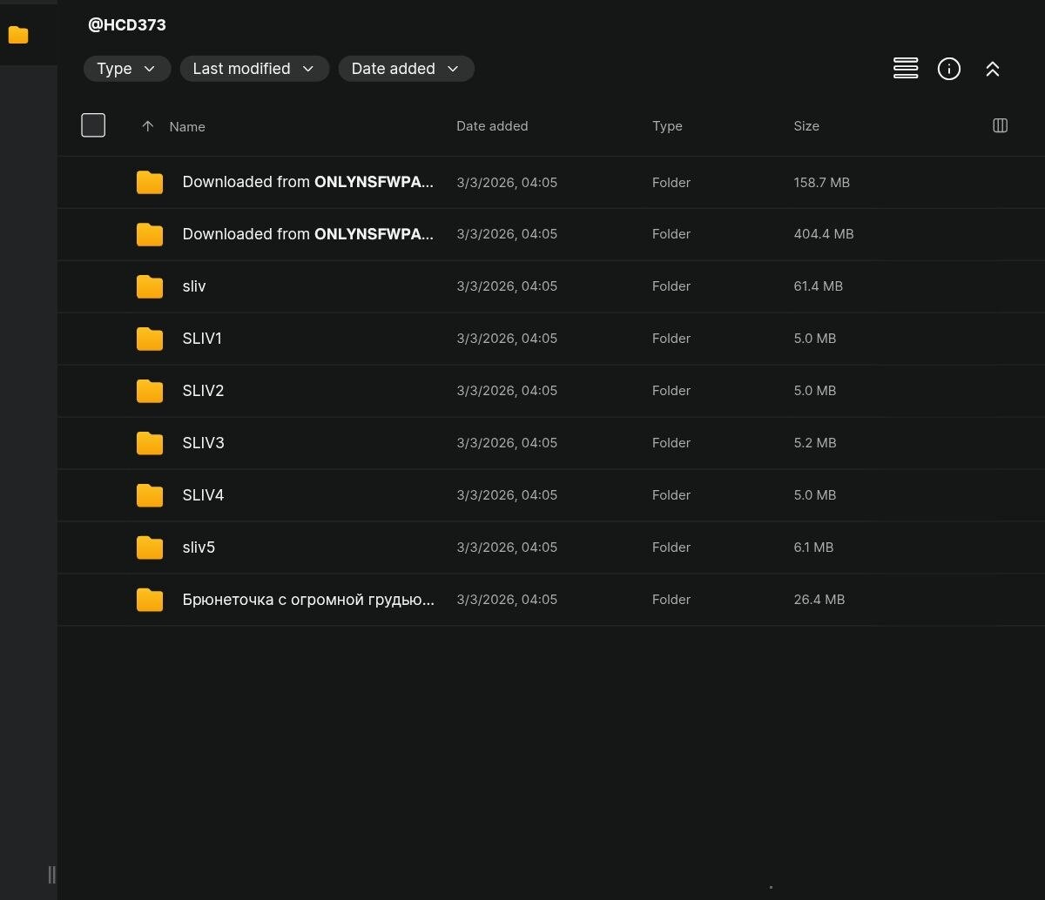Tick the select all checkbox

click(93, 125)
